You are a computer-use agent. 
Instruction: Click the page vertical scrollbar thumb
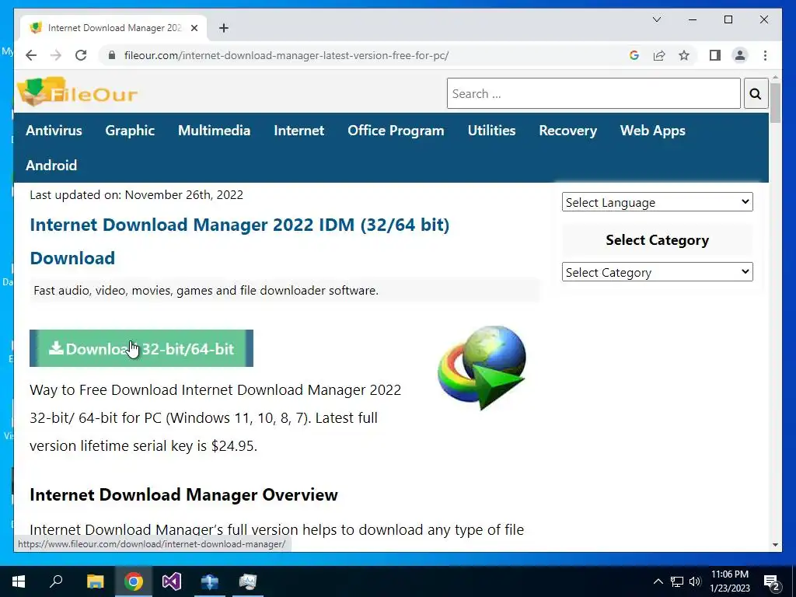pos(775,102)
